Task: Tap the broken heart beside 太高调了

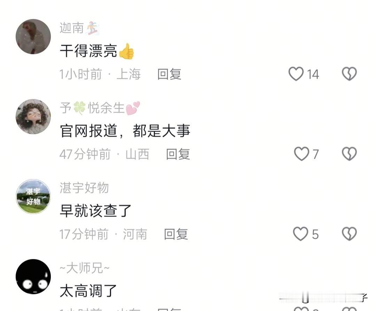Action: [349, 309]
